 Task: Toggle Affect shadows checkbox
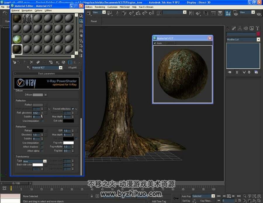(x=42, y=147)
